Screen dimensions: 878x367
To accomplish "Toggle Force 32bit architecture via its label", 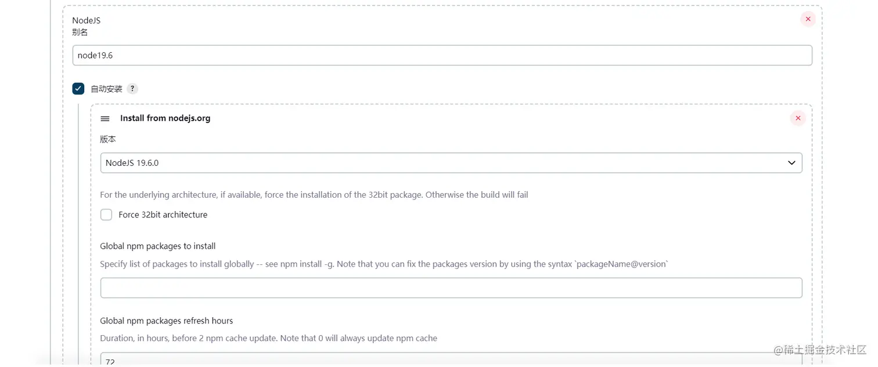I will [163, 215].
